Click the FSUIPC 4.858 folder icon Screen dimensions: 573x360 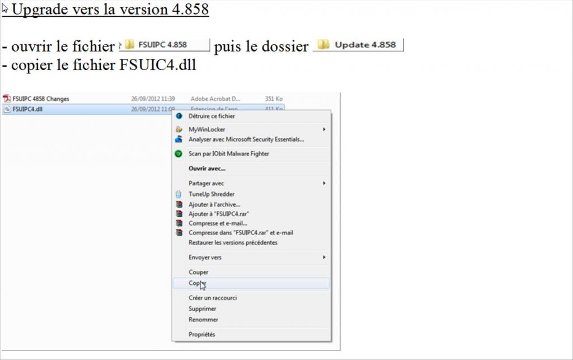pyautogui.click(x=129, y=45)
